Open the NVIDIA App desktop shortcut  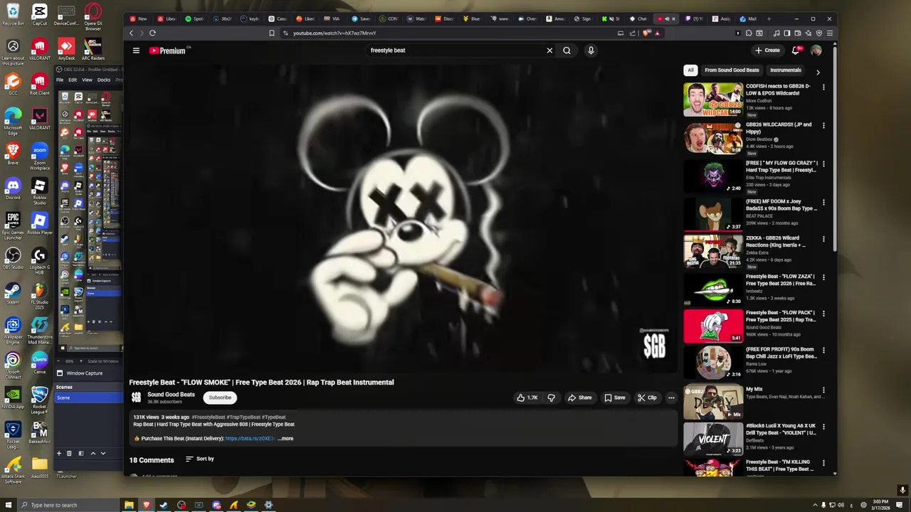pos(13,398)
